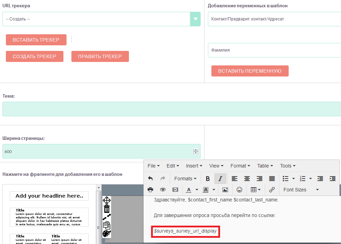This screenshot has width=341, height=244.
Task: Toggle italic formatting
Action: coord(220,179)
